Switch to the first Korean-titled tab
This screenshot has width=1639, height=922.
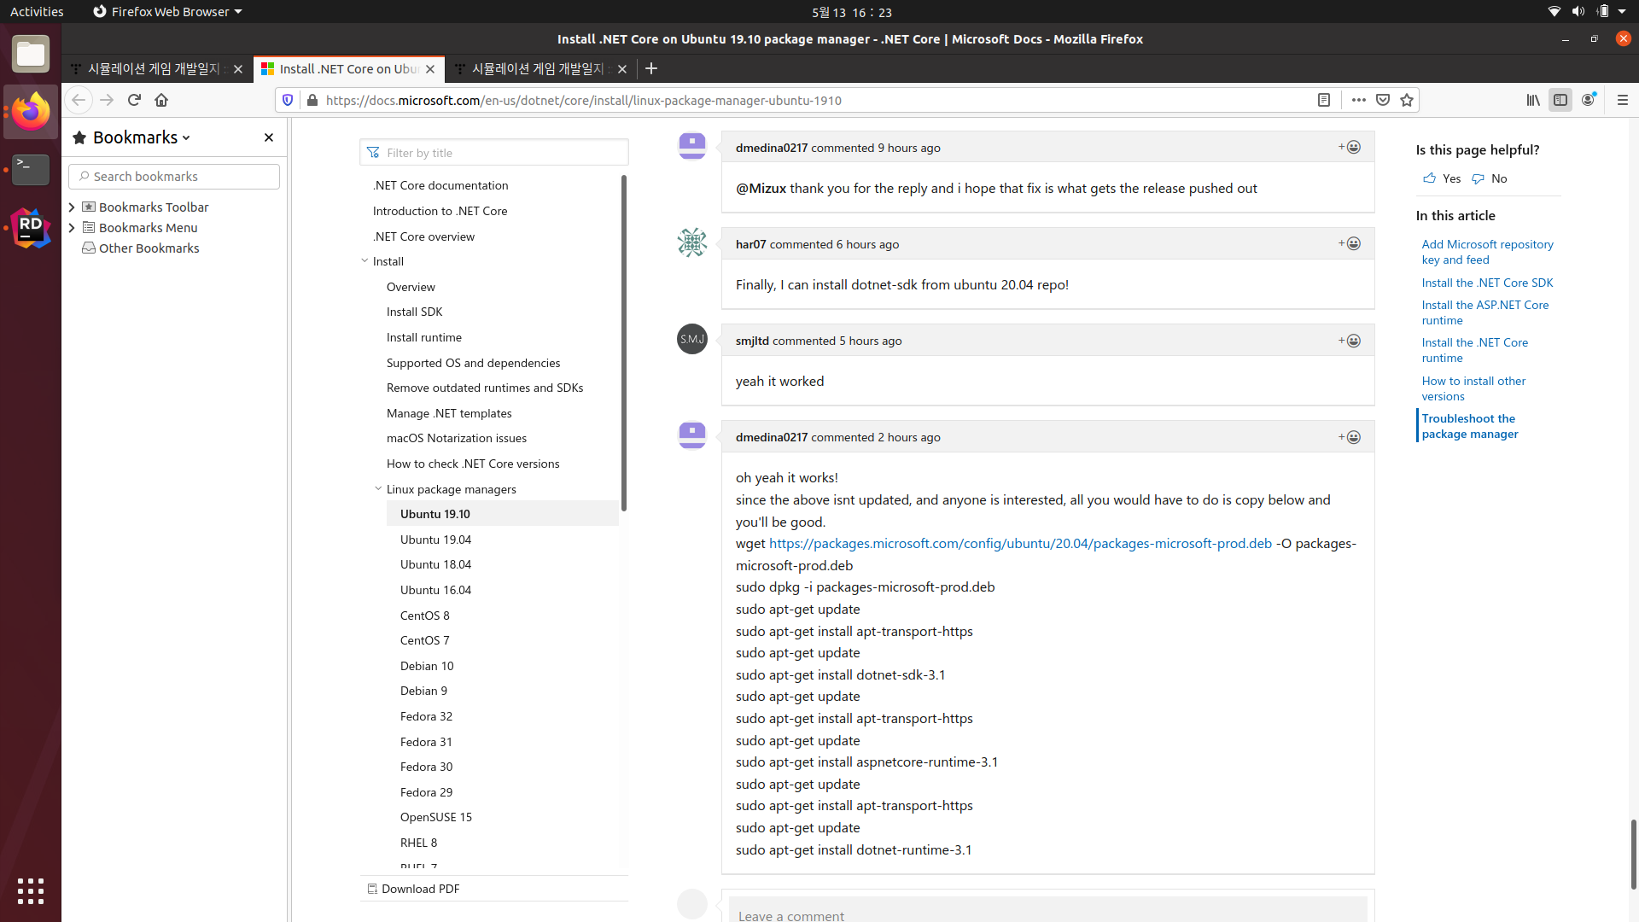154,69
